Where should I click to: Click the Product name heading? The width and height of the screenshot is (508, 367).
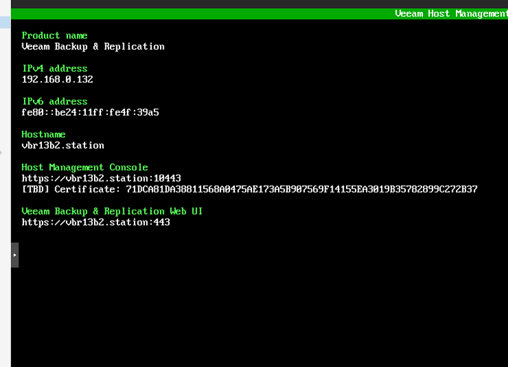[54, 36]
